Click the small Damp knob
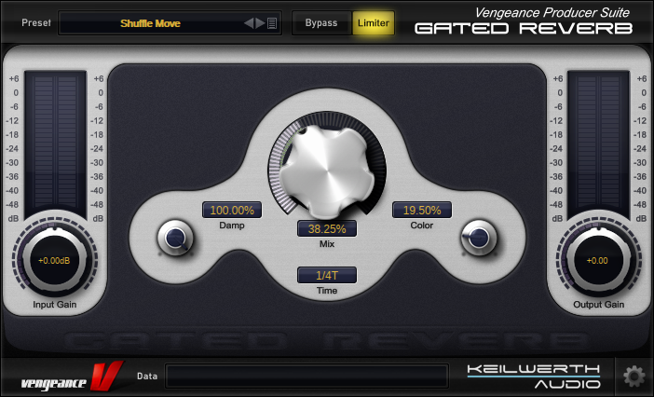The image size is (654, 397). point(174,239)
